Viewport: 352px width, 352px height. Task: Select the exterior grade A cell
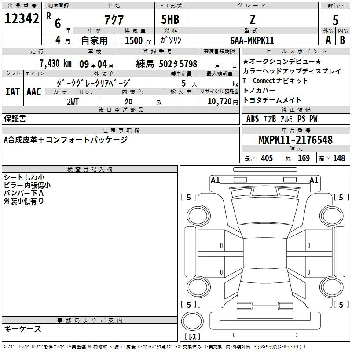click(x=328, y=40)
